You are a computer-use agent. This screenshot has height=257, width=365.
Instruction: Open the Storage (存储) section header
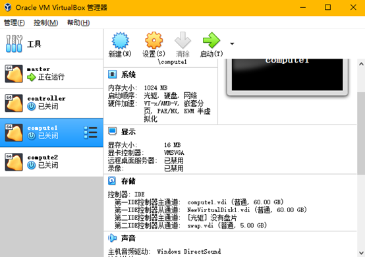point(128,181)
